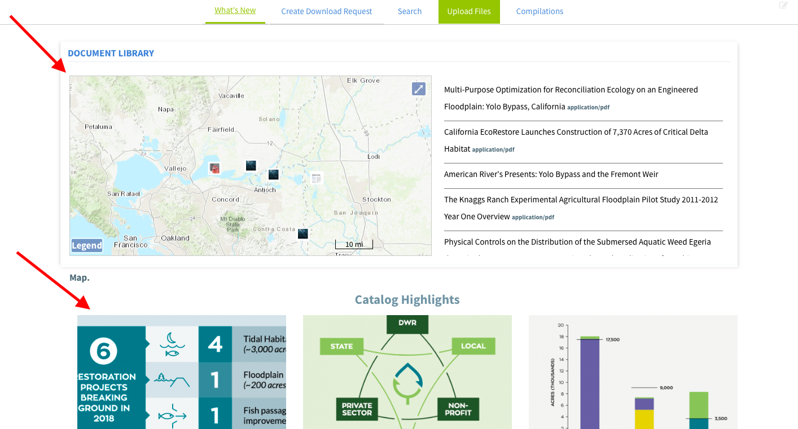Open the Create Download Request tab
The height and width of the screenshot is (429, 798).
tap(327, 11)
